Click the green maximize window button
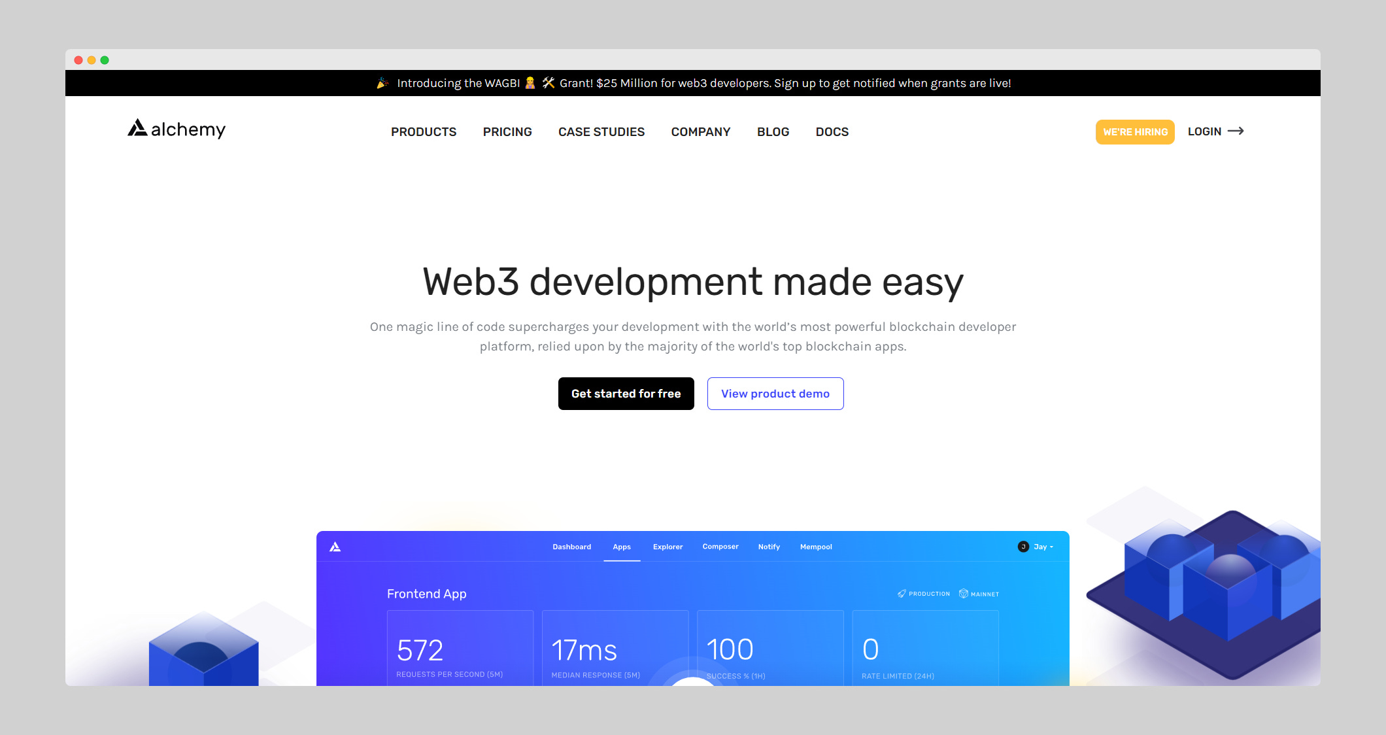The height and width of the screenshot is (735, 1386). click(x=105, y=60)
